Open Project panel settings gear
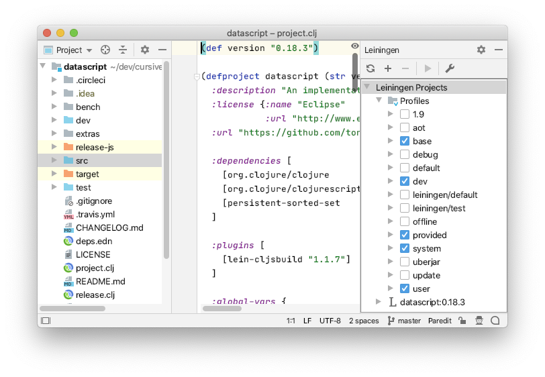The width and height of the screenshot is (545, 377). 145,50
